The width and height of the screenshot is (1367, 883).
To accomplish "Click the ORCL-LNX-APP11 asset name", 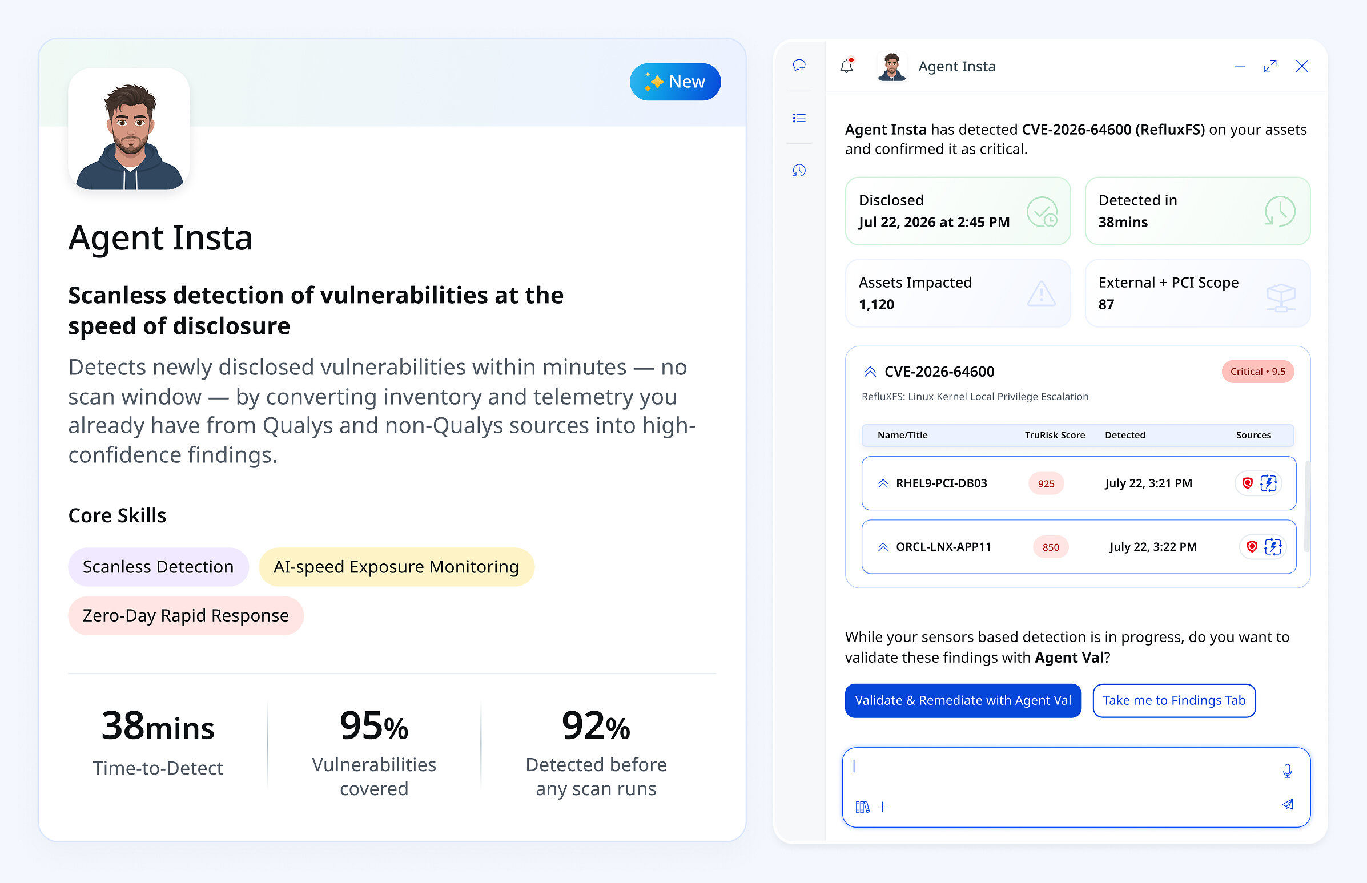I will 944,547.
